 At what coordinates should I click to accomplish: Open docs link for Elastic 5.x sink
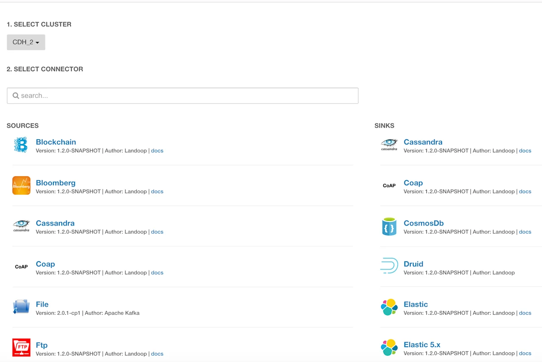click(525, 353)
